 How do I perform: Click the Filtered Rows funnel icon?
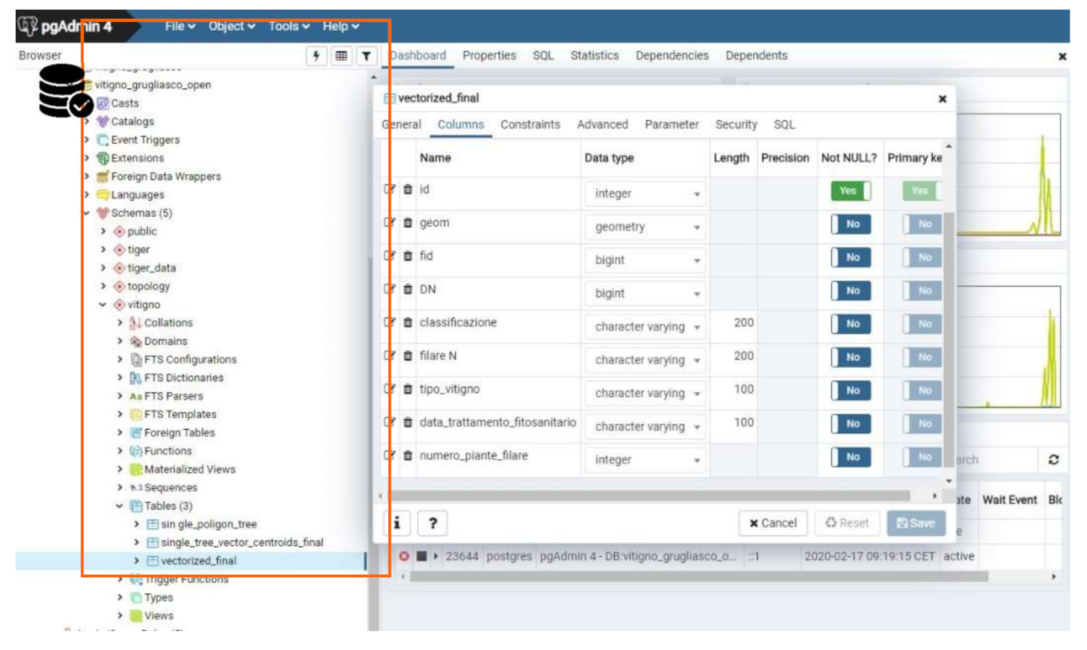(366, 56)
